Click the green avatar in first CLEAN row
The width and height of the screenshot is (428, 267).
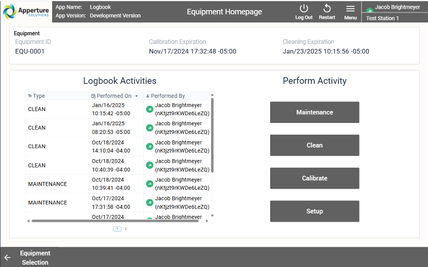tap(150, 109)
